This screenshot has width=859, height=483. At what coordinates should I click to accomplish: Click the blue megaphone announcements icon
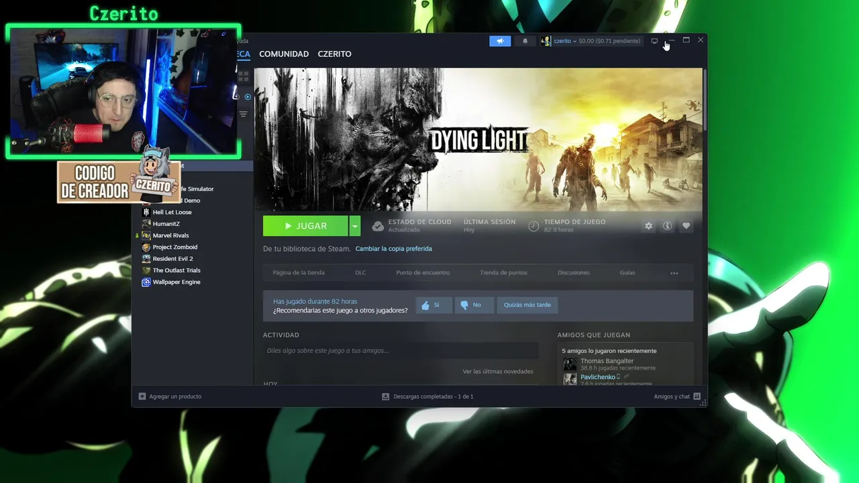[x=500, y=41]
